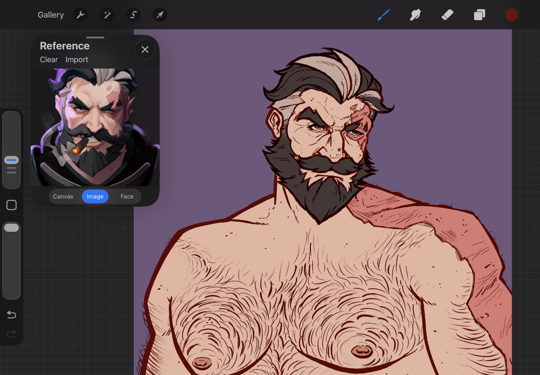Image resolution: width=540 pixels, height=375 pixels.
Task: Open the Adjustments magic wand menu
Action: click(x=107, y=15)
